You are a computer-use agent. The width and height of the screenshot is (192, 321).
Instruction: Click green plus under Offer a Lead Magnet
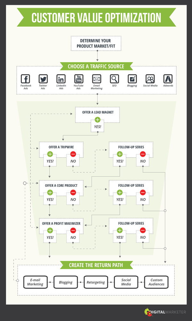(98, 119)
